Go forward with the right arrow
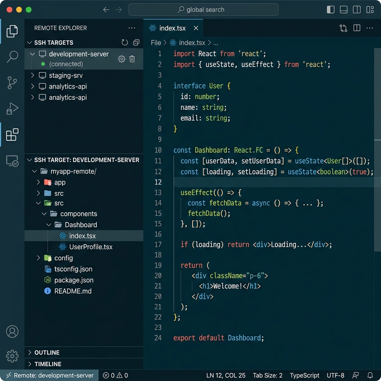The height and width of the screenshot is (381, 381). pos(119,10)
